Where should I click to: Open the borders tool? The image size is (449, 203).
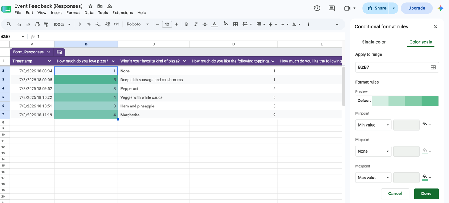pos(235,24)
